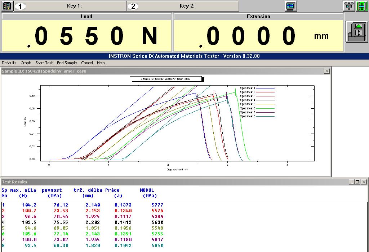Click the Load display header
Viewport: 369px width, 252px height.
[86, 16]
